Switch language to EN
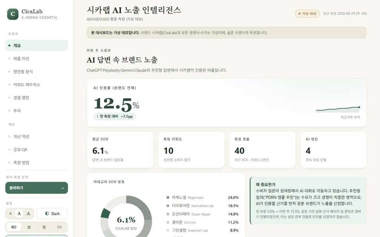 pos(59,227)
